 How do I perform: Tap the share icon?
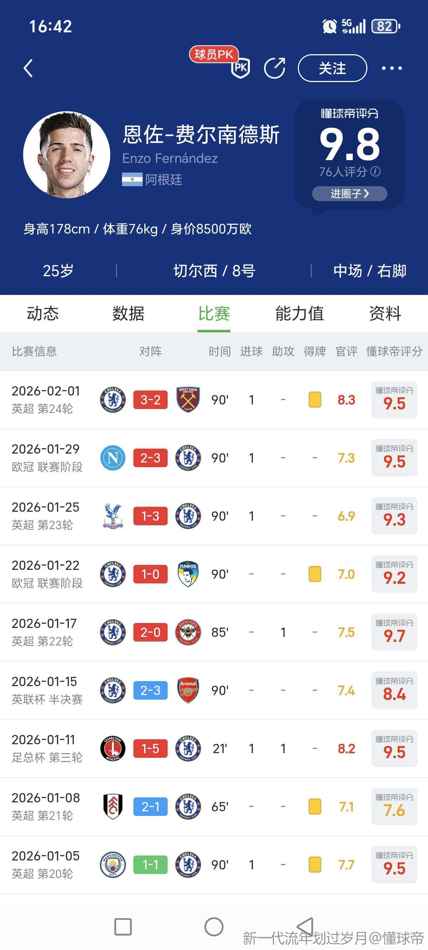tap(275, 68)
